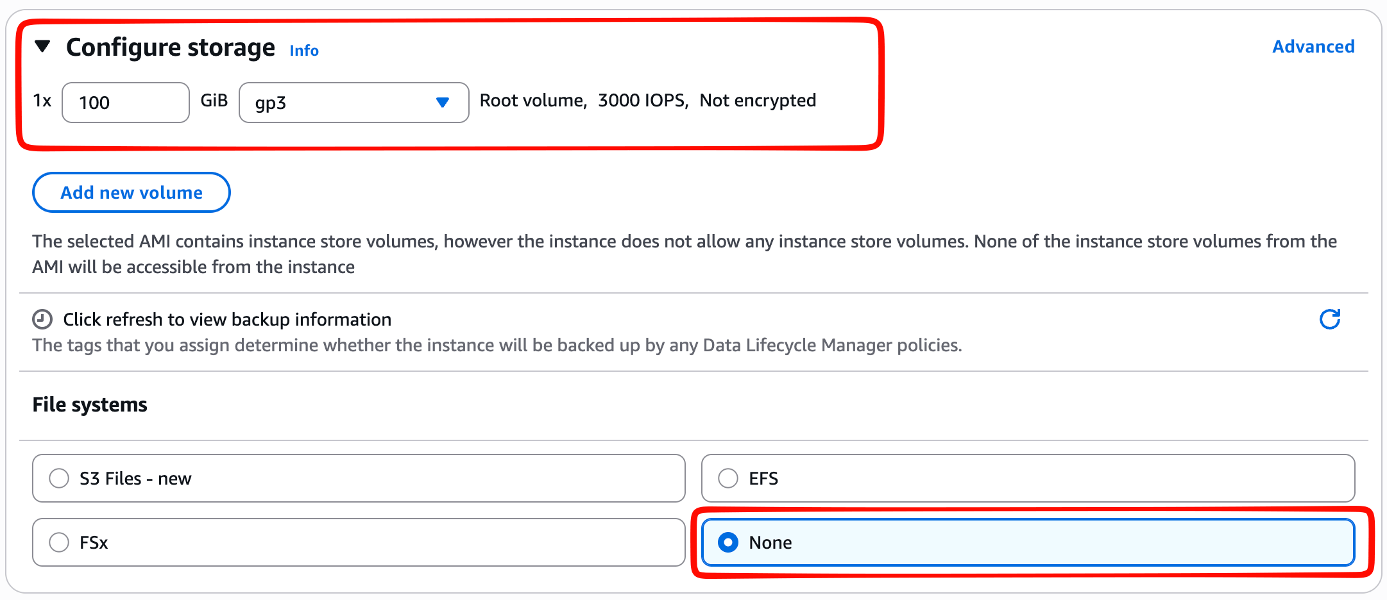Click the 'Root volume,' text
Image resolution: width=1387 pixels, height=600 pixels.
coord(534,101)
